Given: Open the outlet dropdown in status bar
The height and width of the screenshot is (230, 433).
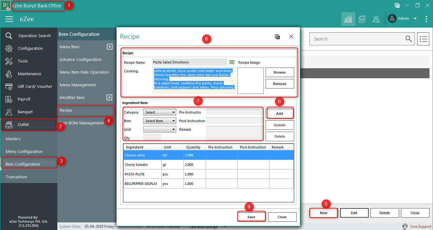Looking at the screenshot, I should tap(225, 227).
